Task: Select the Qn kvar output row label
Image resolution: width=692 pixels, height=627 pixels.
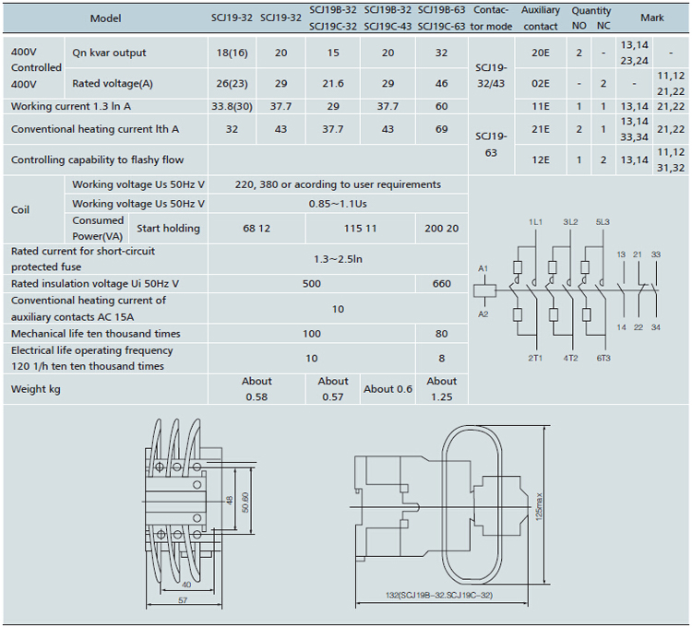Action: pos(109,53)
